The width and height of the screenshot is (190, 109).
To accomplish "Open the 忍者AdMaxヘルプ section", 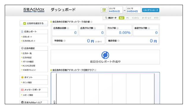I will pos(34,102).
